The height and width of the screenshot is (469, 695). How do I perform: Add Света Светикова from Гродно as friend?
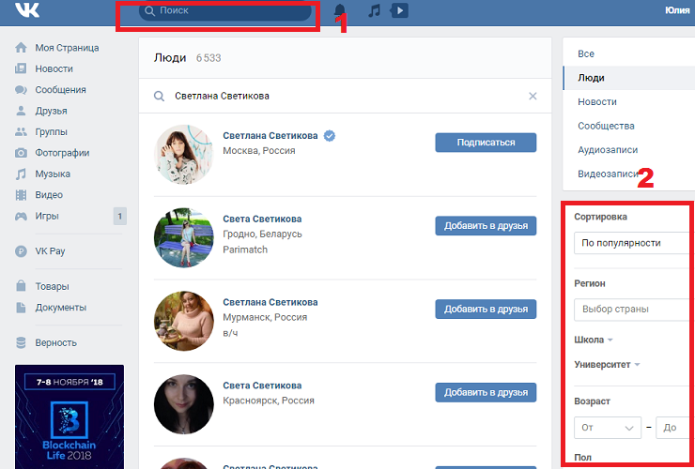click(486, 225)
